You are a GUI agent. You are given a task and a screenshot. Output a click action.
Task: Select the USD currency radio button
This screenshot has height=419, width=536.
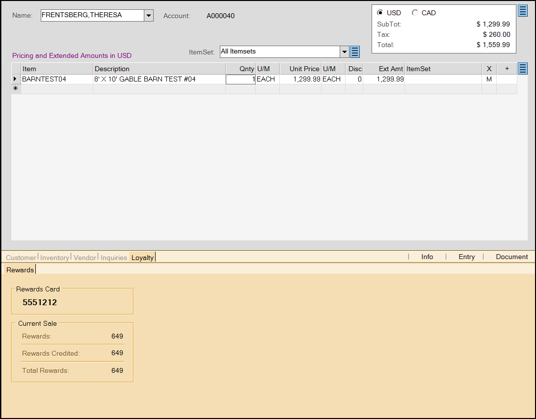380,13
